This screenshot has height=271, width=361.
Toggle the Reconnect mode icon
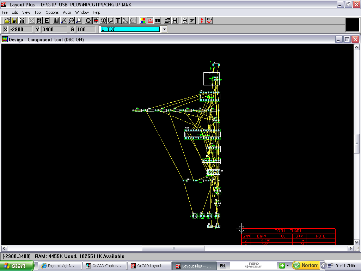158,21
